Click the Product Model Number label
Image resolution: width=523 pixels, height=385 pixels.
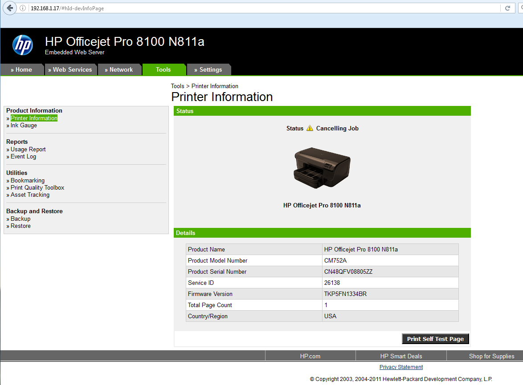coord(217,260)
